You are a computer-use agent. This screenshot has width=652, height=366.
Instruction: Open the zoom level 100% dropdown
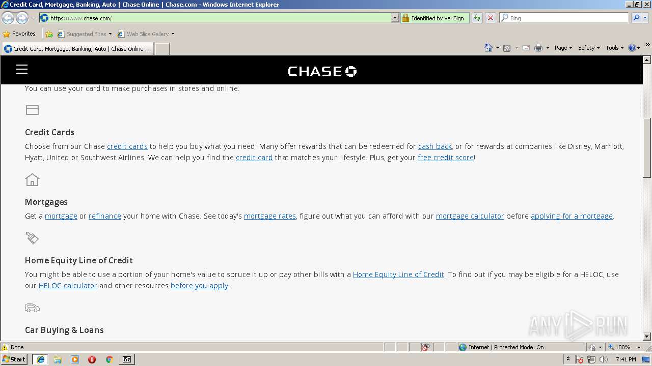pos(639,347)
